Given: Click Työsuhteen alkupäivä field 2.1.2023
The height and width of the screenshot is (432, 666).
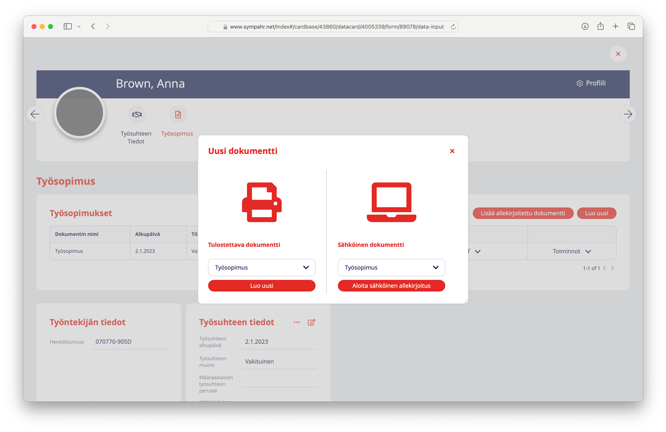Looking at the screenshot, I should tap(280, 342).
